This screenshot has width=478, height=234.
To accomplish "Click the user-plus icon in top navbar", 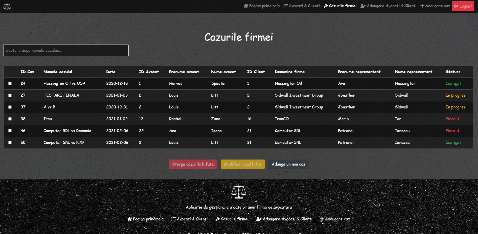I will click(x=363, y=6).
